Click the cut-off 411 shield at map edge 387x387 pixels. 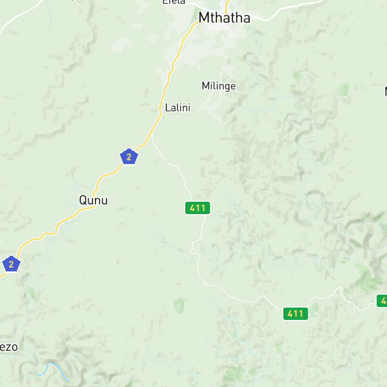pos(382,301)
